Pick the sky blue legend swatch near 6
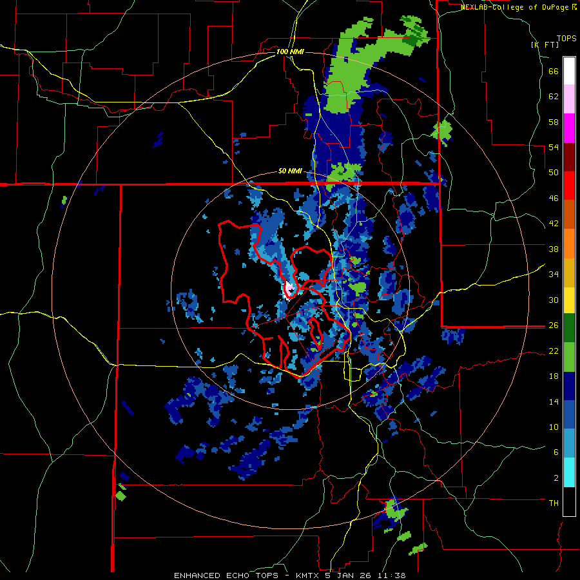580x580 pixels. coord(569,443)
